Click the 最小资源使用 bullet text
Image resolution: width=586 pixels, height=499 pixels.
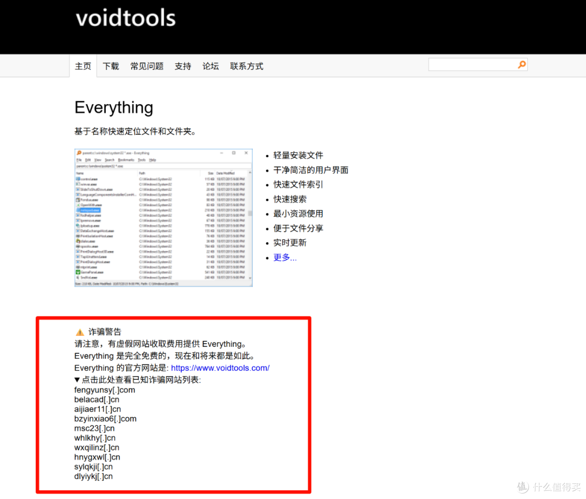[298, 214]
